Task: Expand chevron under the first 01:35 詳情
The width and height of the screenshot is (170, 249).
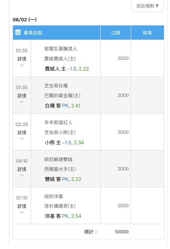Action: click(x=22, y=65)
